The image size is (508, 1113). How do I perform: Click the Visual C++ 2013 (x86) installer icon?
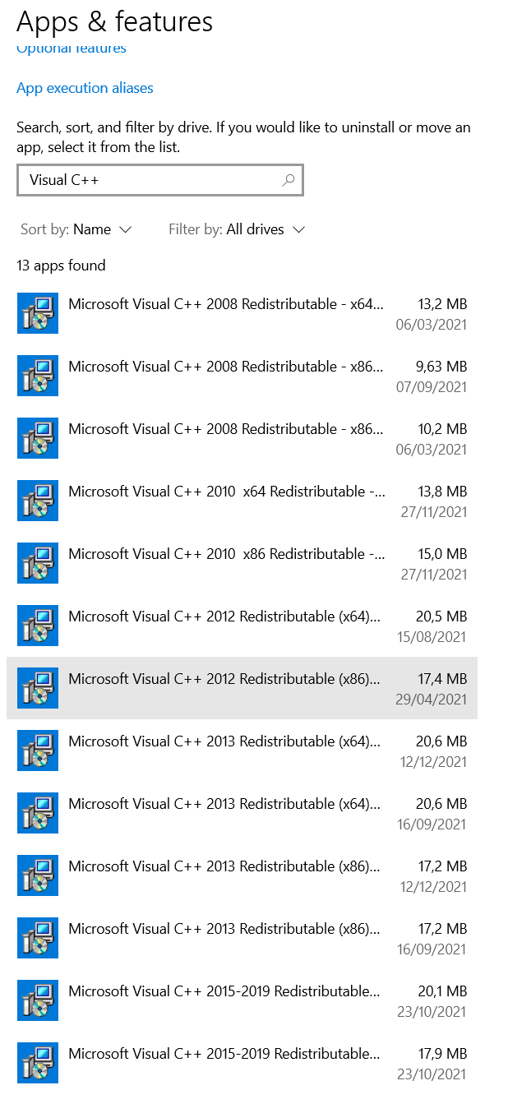click(38, 875)
